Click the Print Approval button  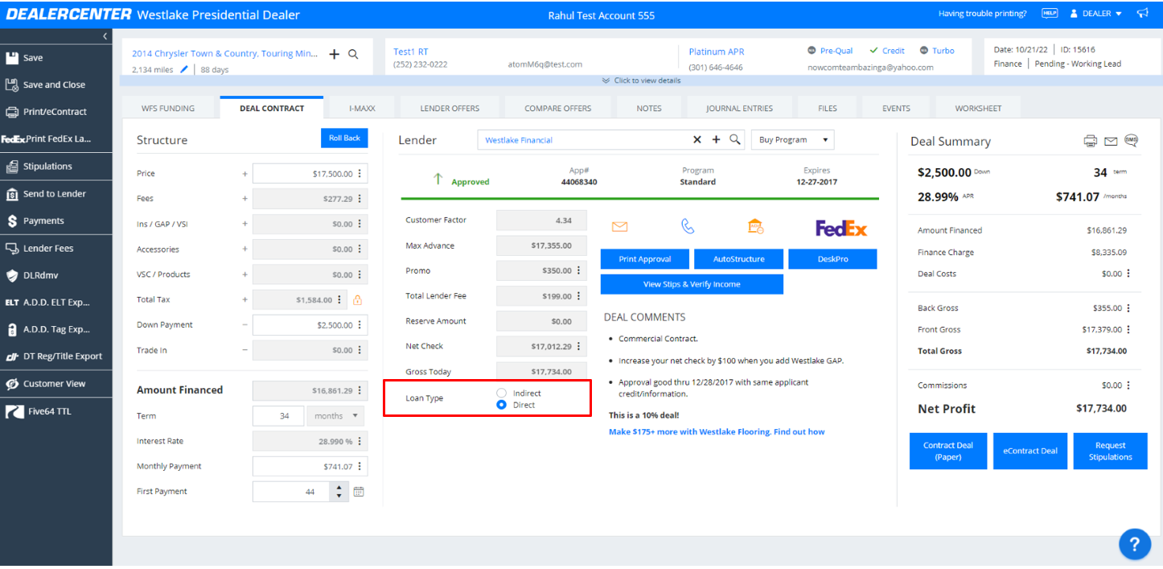(644, 259)
